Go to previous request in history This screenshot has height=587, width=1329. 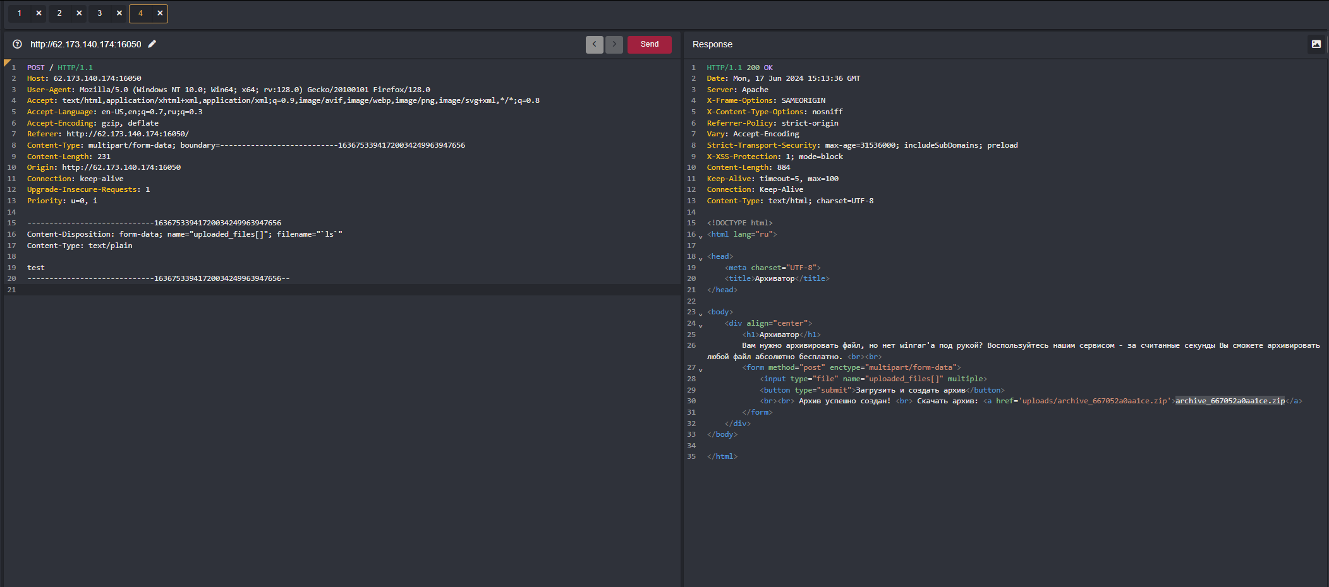594,44
